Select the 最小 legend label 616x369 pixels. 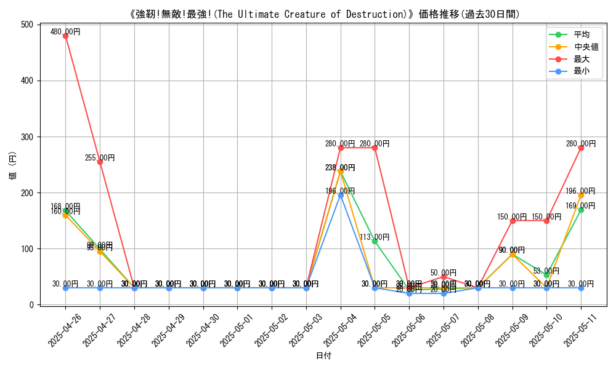[582, 71]
